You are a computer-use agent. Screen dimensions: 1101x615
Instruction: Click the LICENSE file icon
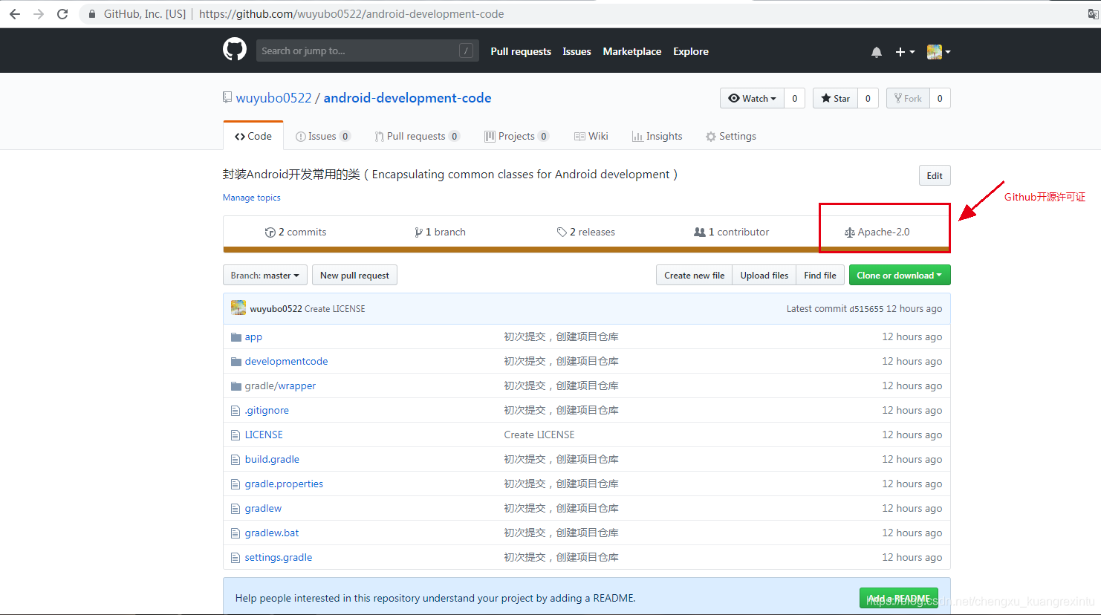tap(236, 435)
